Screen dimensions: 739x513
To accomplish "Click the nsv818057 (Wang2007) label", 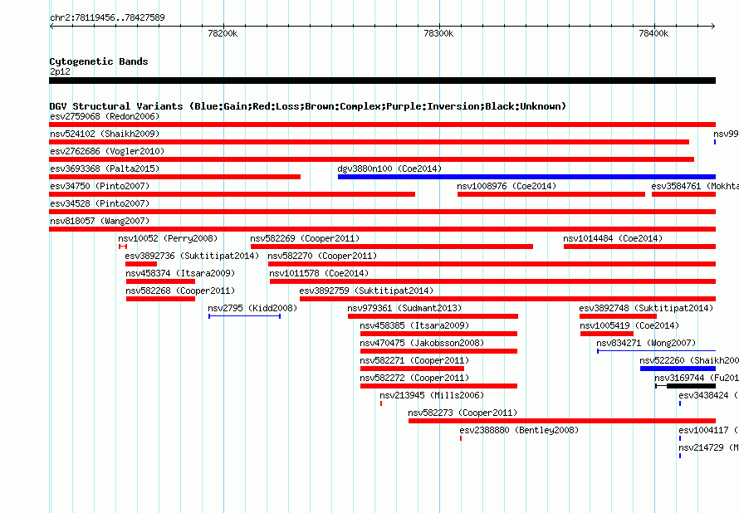I will pyautogui.click(x=100, y=221).
